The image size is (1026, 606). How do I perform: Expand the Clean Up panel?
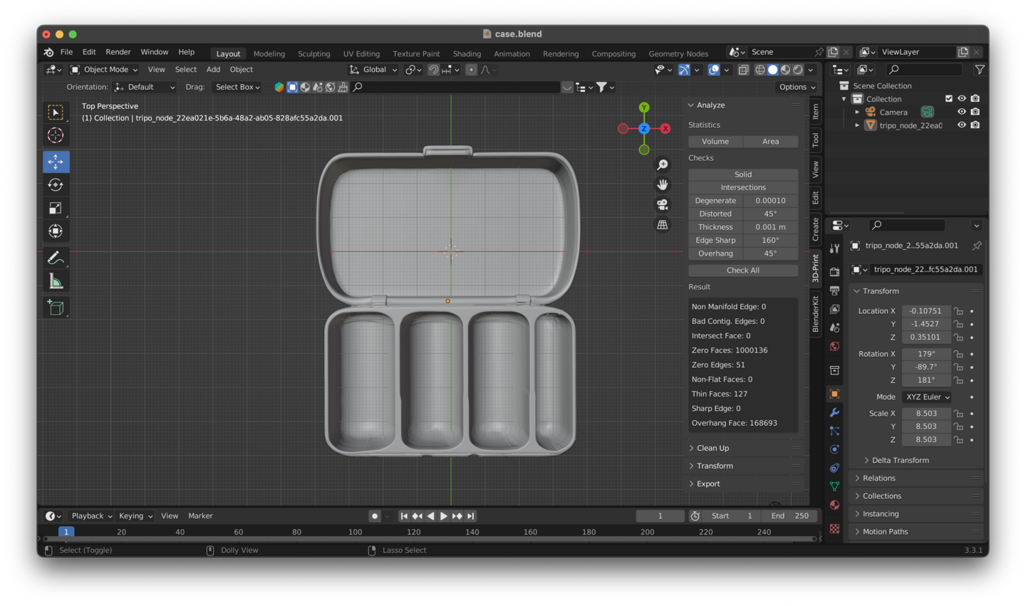click(x=712, y=448)
